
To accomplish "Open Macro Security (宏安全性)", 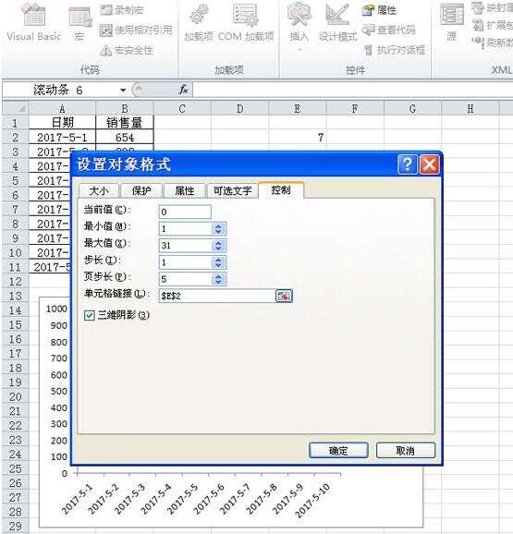I will coord(127,51).
